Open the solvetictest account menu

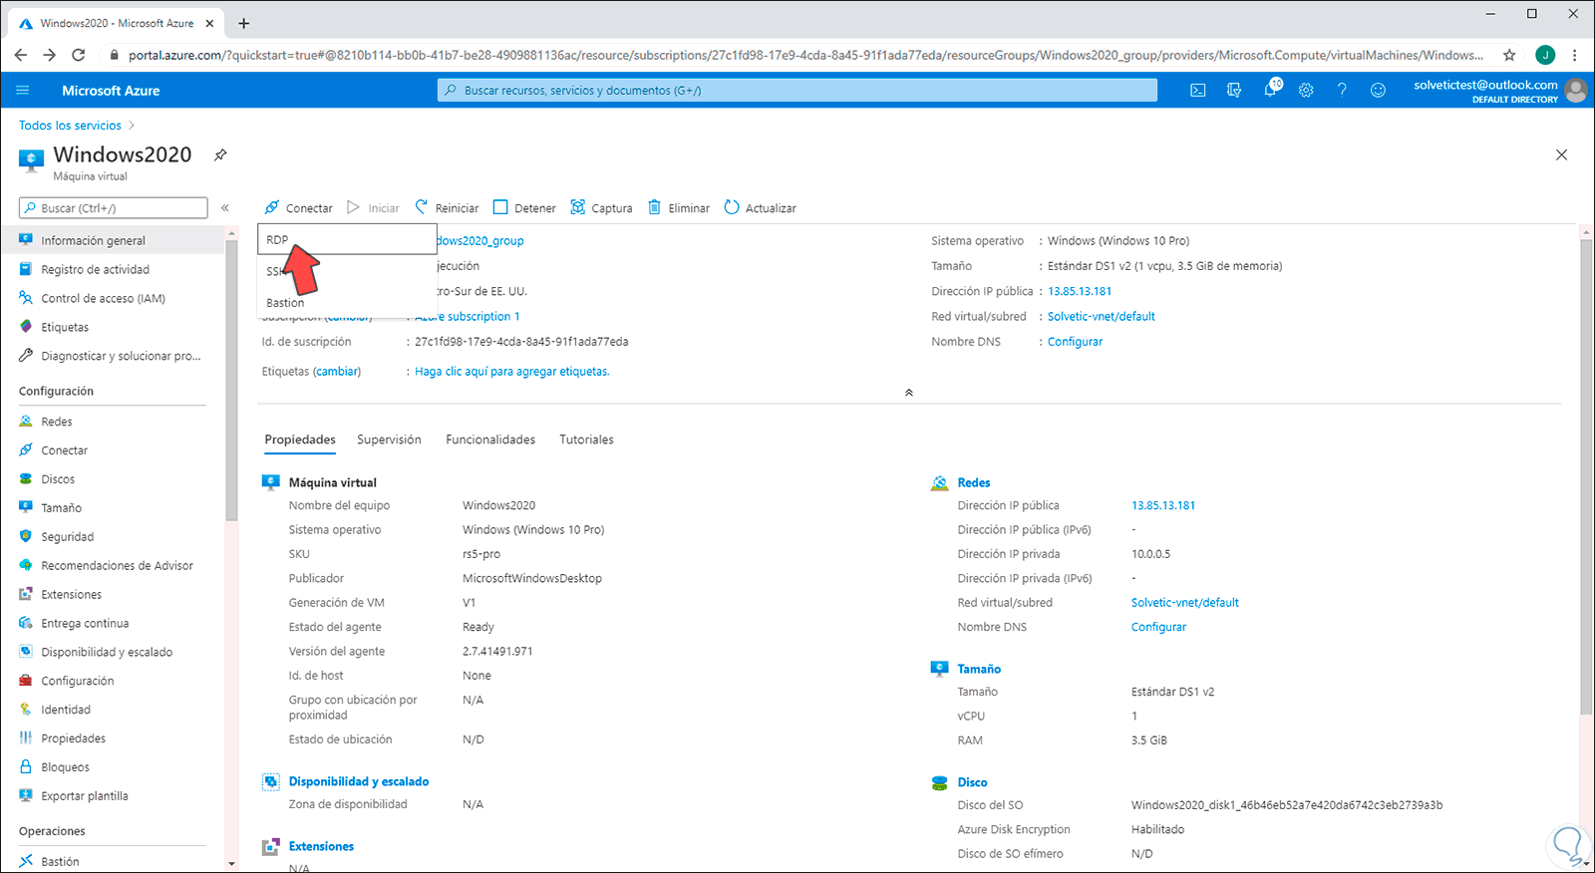coord(1499,91)
